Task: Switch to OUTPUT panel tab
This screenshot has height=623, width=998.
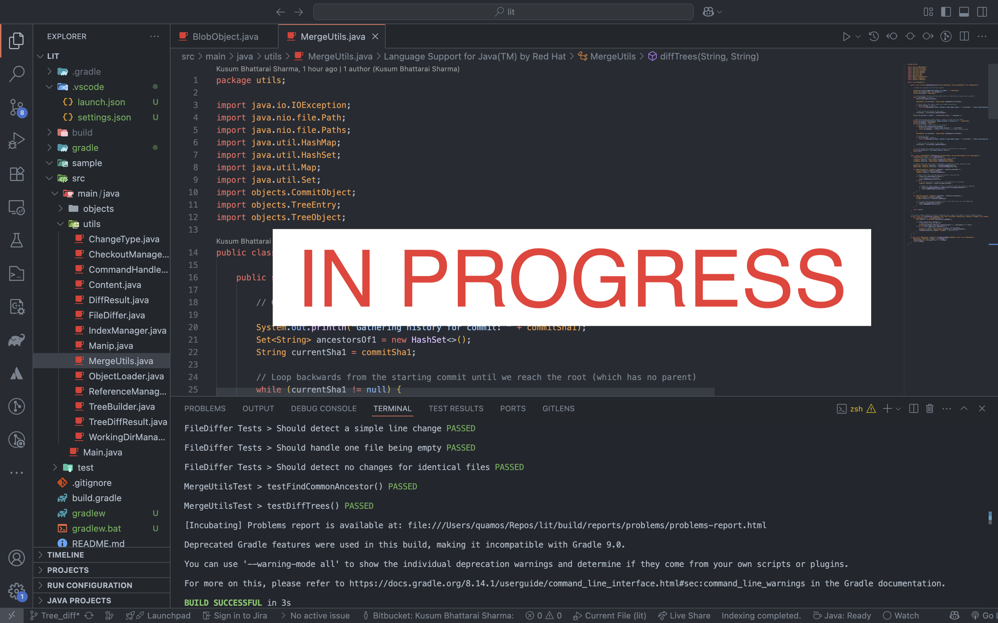Action: (x=258, y=408)
